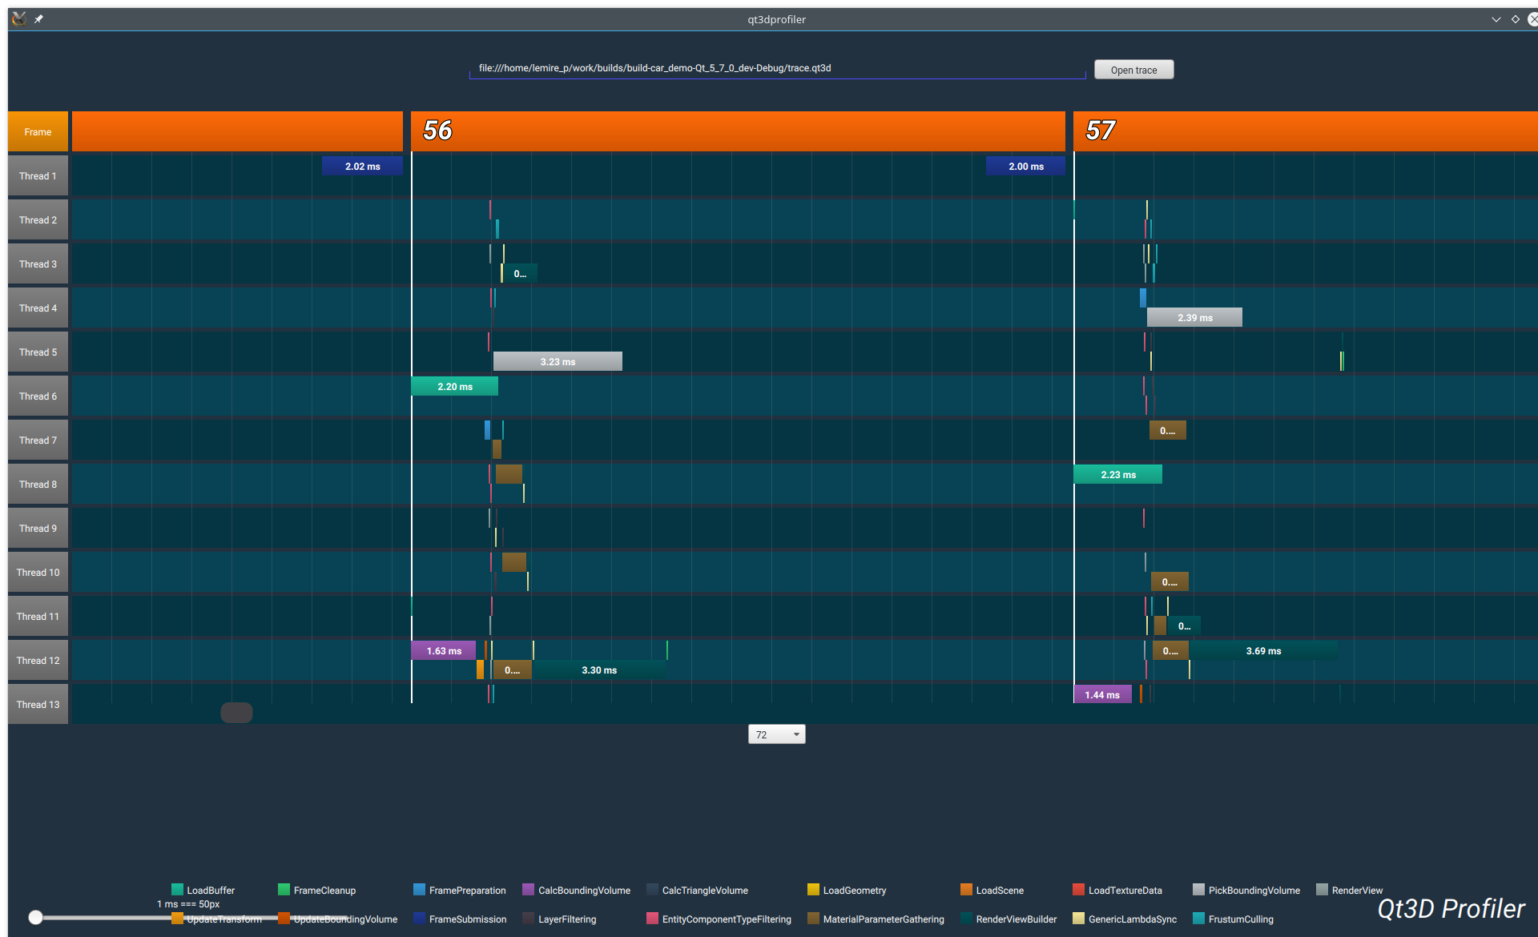
Task: Click the CalcTriangleVolume legend color swatch
Action: (x=652, y=890)
